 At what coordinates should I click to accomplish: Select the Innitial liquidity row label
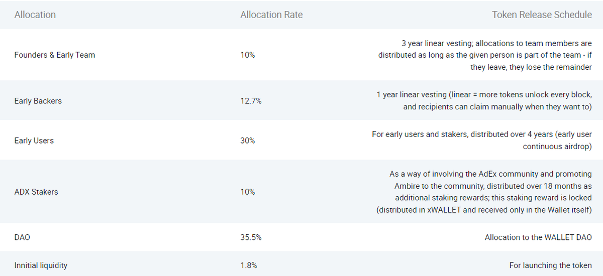click(x=41, y=265)
